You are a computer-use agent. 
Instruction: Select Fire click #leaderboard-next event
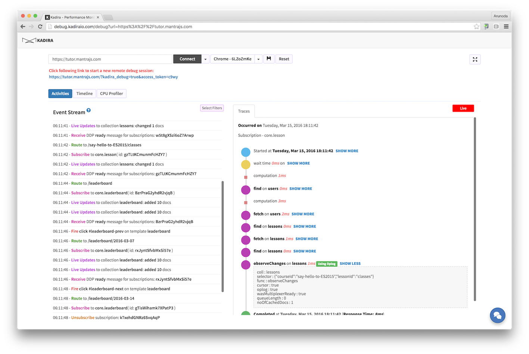pos(137,289)
